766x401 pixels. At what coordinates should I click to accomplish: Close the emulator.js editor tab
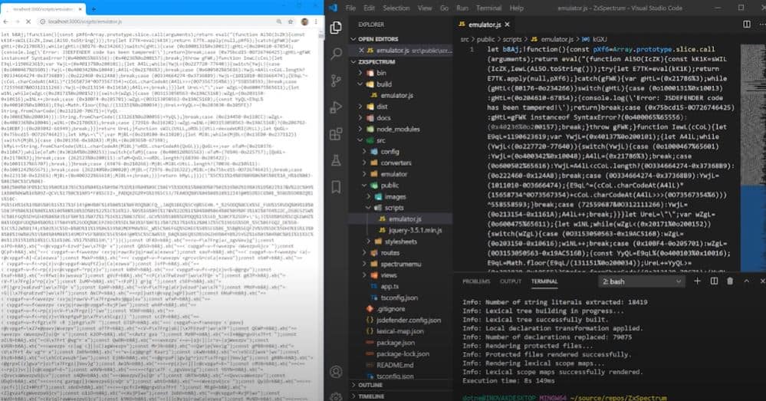point(507,25)
